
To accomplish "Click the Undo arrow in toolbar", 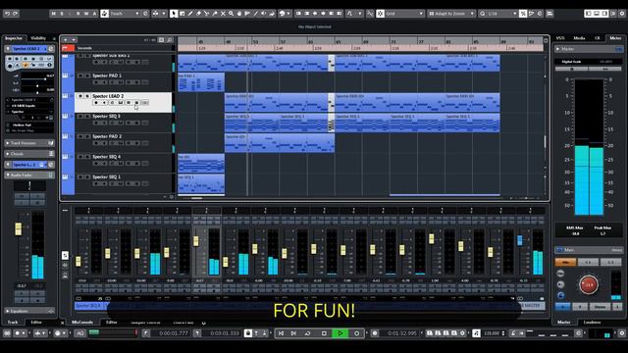I will pyautogui.click(x=7, y=14).
